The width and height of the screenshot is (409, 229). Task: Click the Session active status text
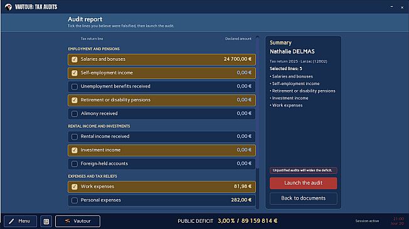click(367, 221)
